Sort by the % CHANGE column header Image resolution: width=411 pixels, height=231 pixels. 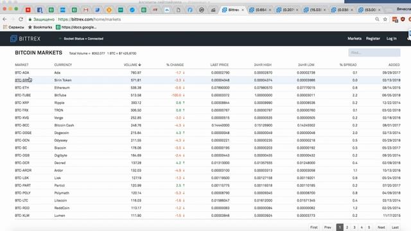pyautogui.click(x=175, y=65)
